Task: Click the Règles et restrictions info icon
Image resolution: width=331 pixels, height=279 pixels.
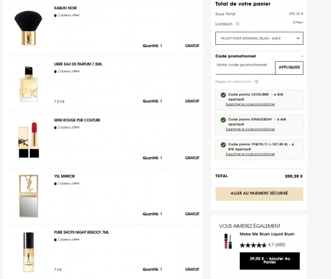Action: tap(256, 81)
